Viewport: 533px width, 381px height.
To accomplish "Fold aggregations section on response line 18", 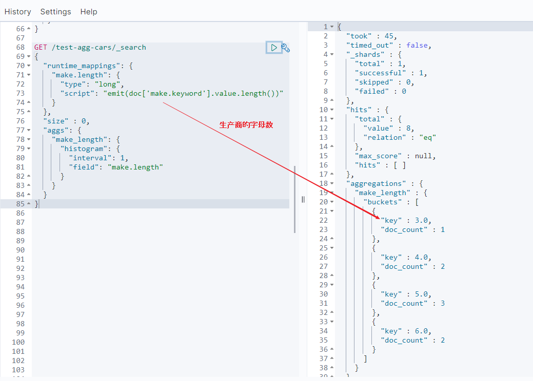I will click(332, 183).
